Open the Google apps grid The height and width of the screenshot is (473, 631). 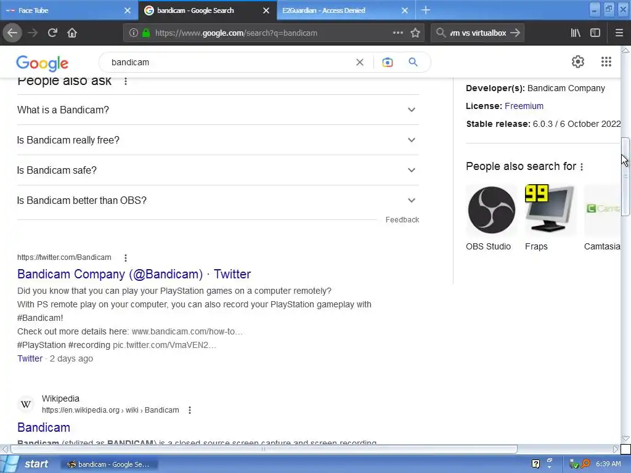606,62
